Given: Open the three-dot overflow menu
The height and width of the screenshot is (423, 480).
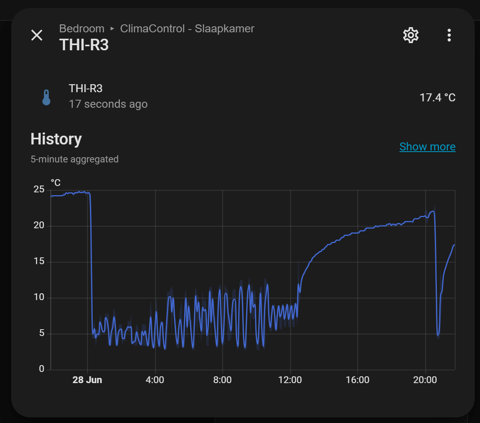Looking at the screenshot, I should click(x=449, y=36).
